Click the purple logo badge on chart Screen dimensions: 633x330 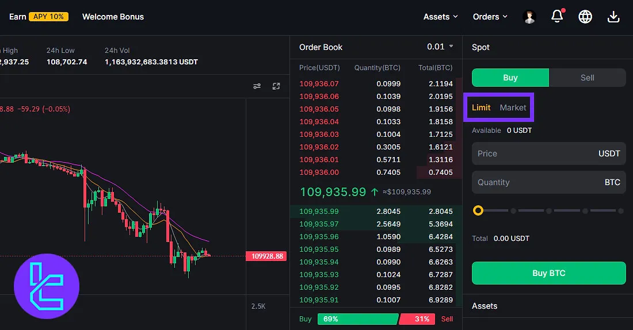(47, 286)
